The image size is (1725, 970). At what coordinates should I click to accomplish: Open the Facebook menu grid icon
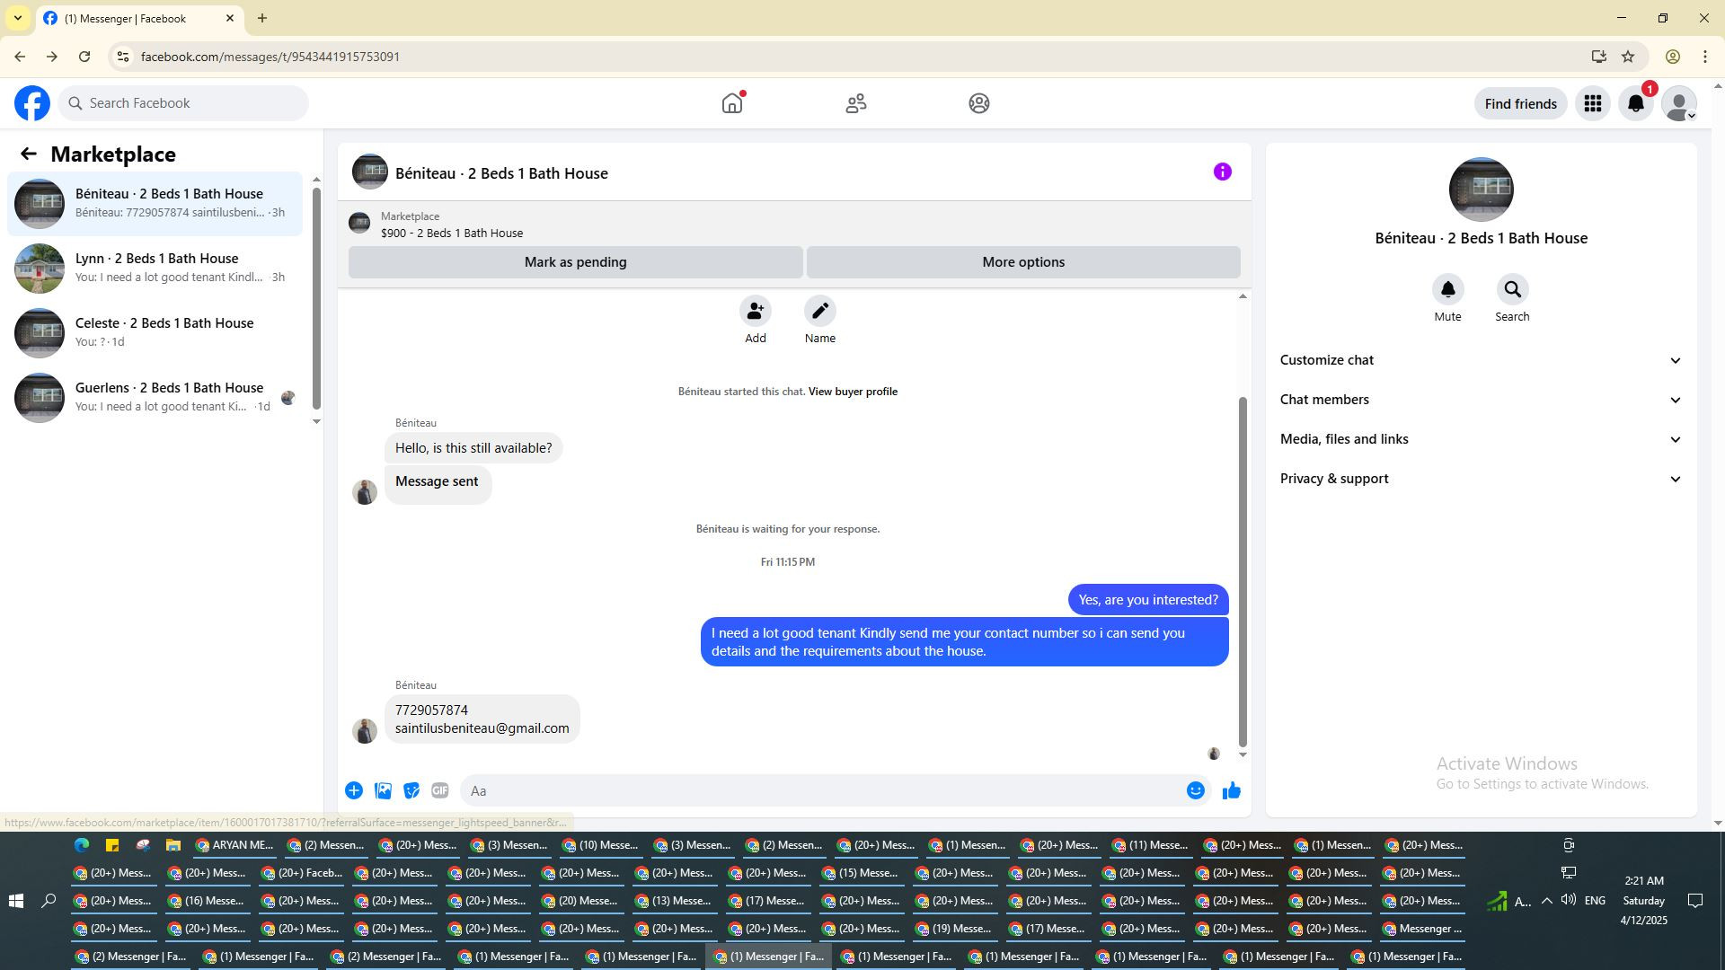tap(1593, 103)
